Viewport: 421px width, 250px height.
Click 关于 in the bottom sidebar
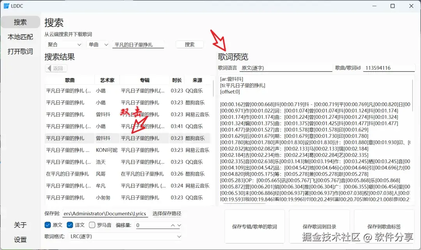pos(21,225)
